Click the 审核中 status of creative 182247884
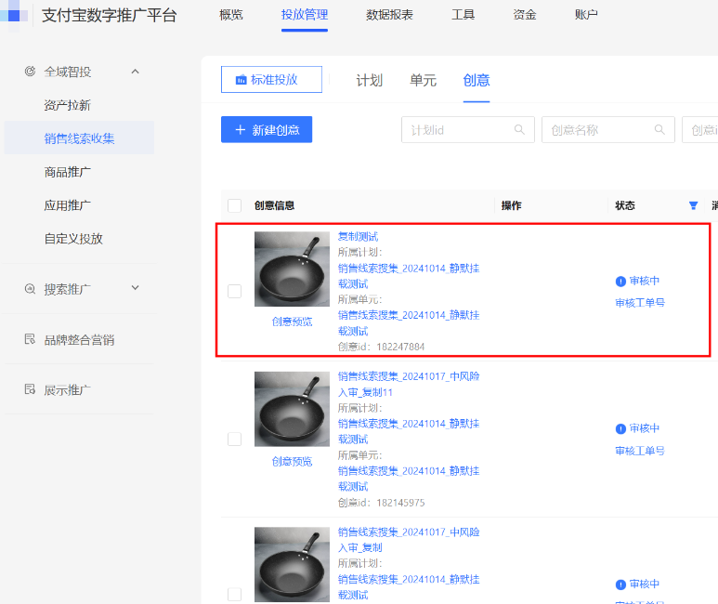This screenshot has height=604, width=718. point(645,281)
